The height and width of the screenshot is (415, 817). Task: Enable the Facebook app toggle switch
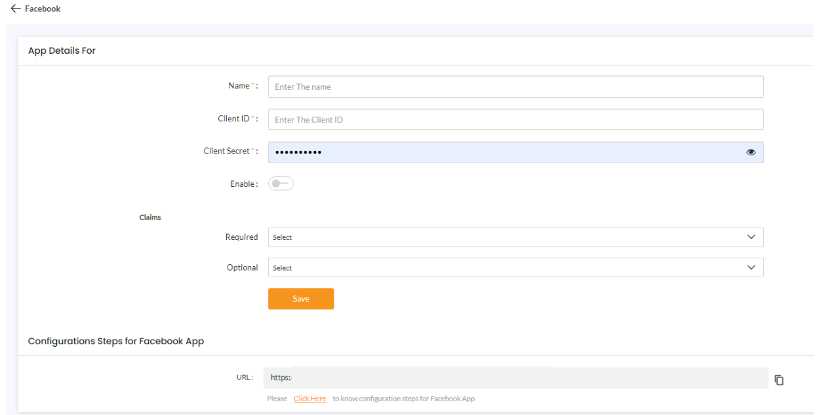(281, 184)
